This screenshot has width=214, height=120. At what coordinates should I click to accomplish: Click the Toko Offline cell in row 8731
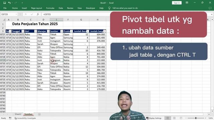pyautogui.click(x=57, y=67)
